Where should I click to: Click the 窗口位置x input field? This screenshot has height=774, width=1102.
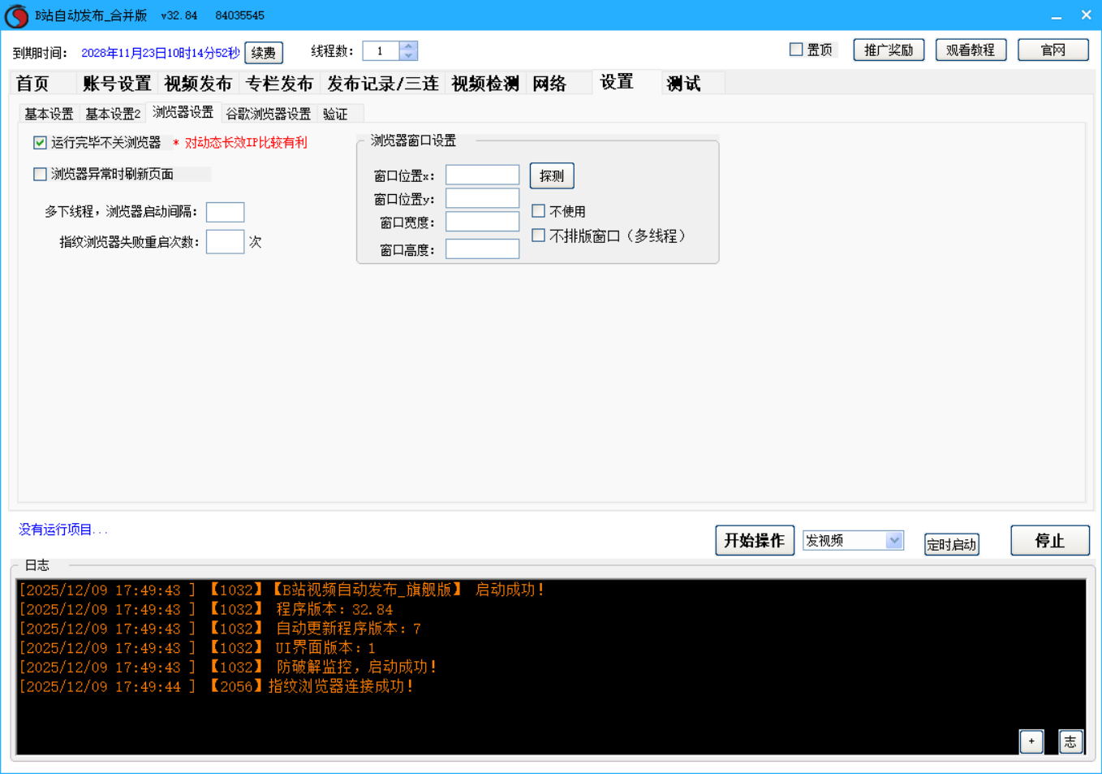[x=482, y=175]
